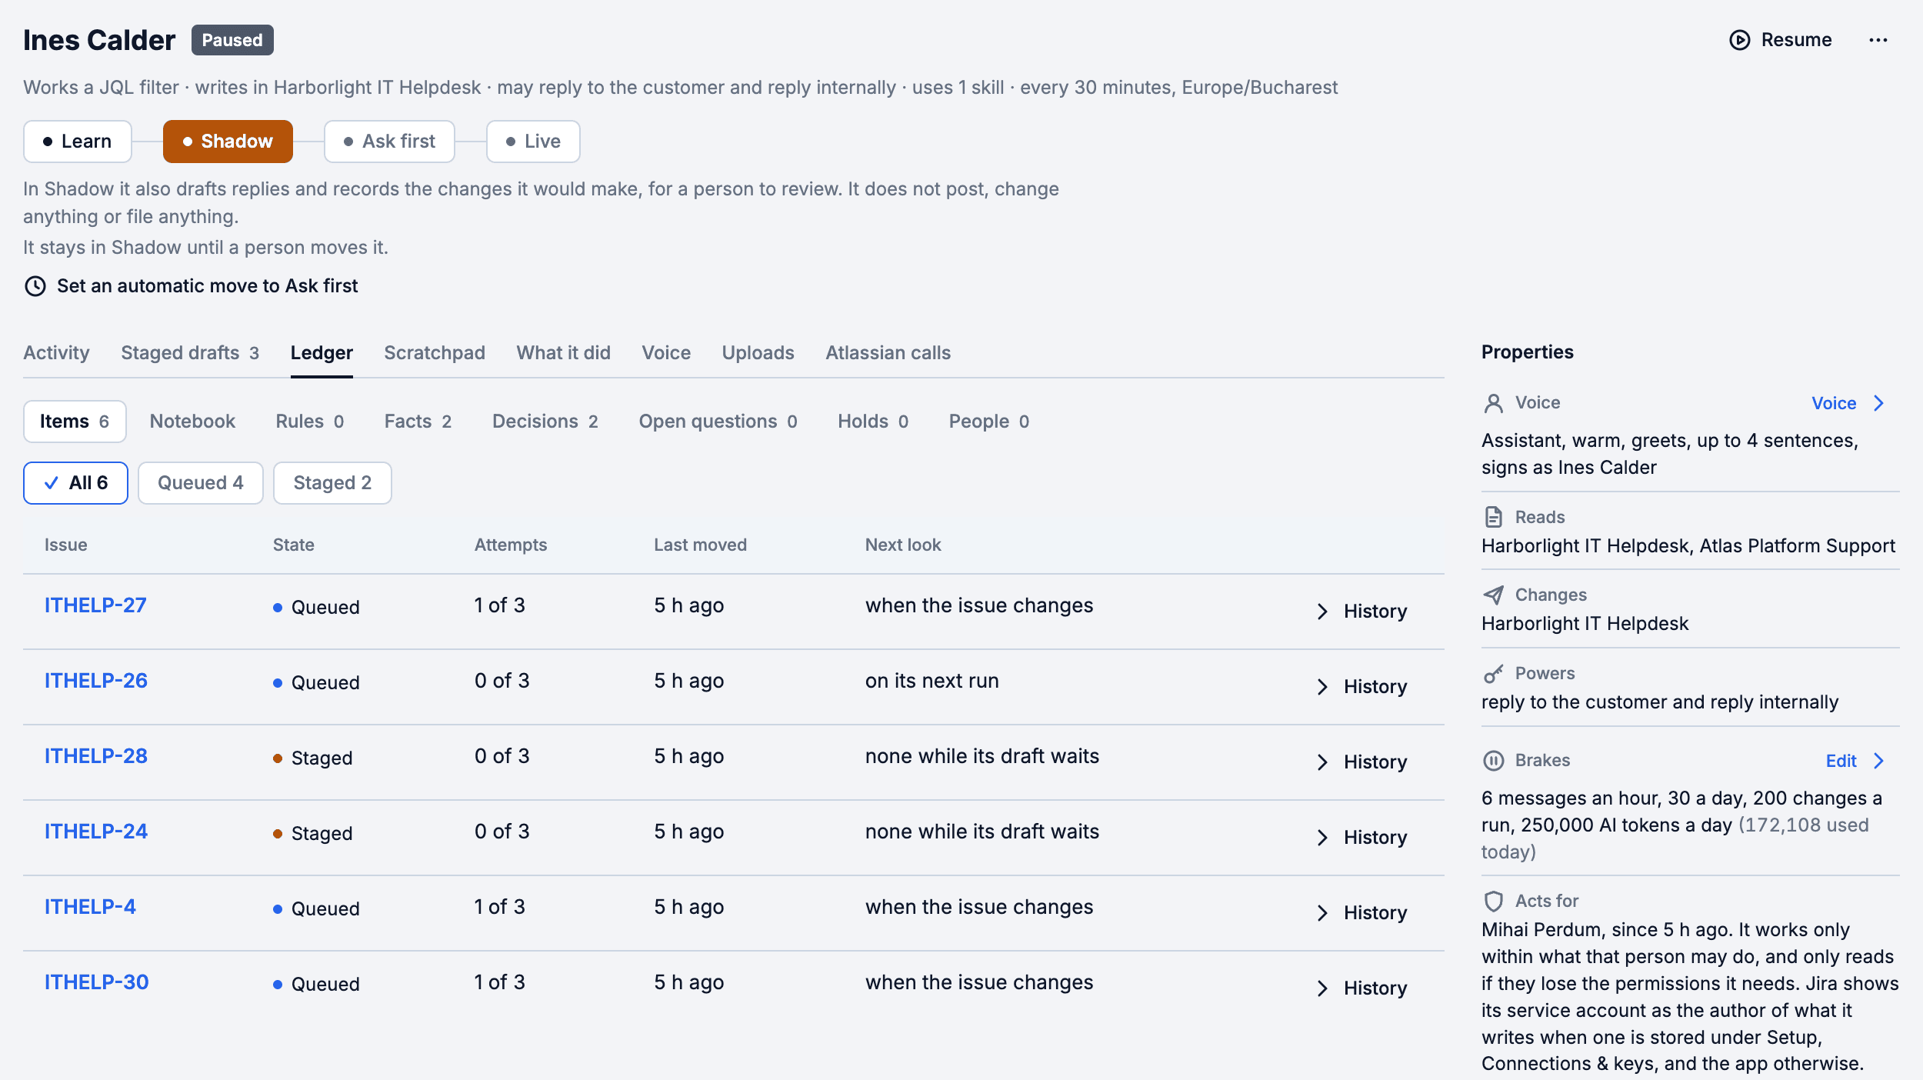This screenshot has height=1080, width=1923.
Task: Open the Staged drafts tab
Action: [190, 353]
